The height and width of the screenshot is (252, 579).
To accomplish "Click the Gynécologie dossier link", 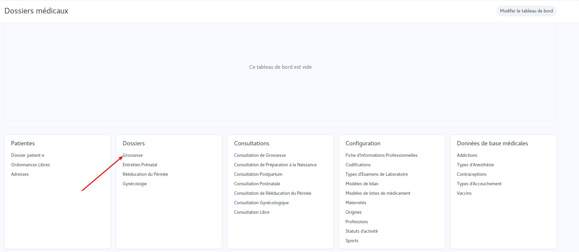I will [135, 184].
